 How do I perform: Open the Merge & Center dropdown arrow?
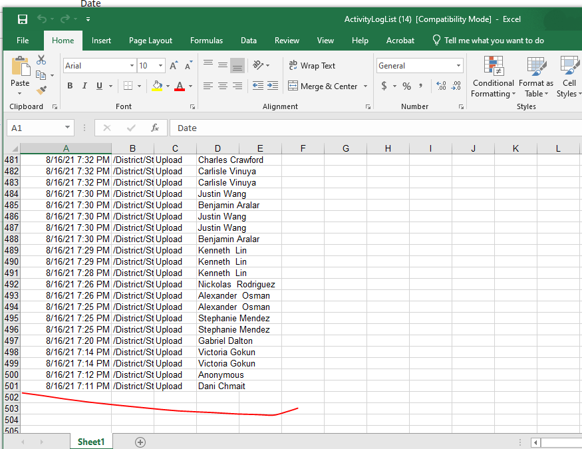366,86
